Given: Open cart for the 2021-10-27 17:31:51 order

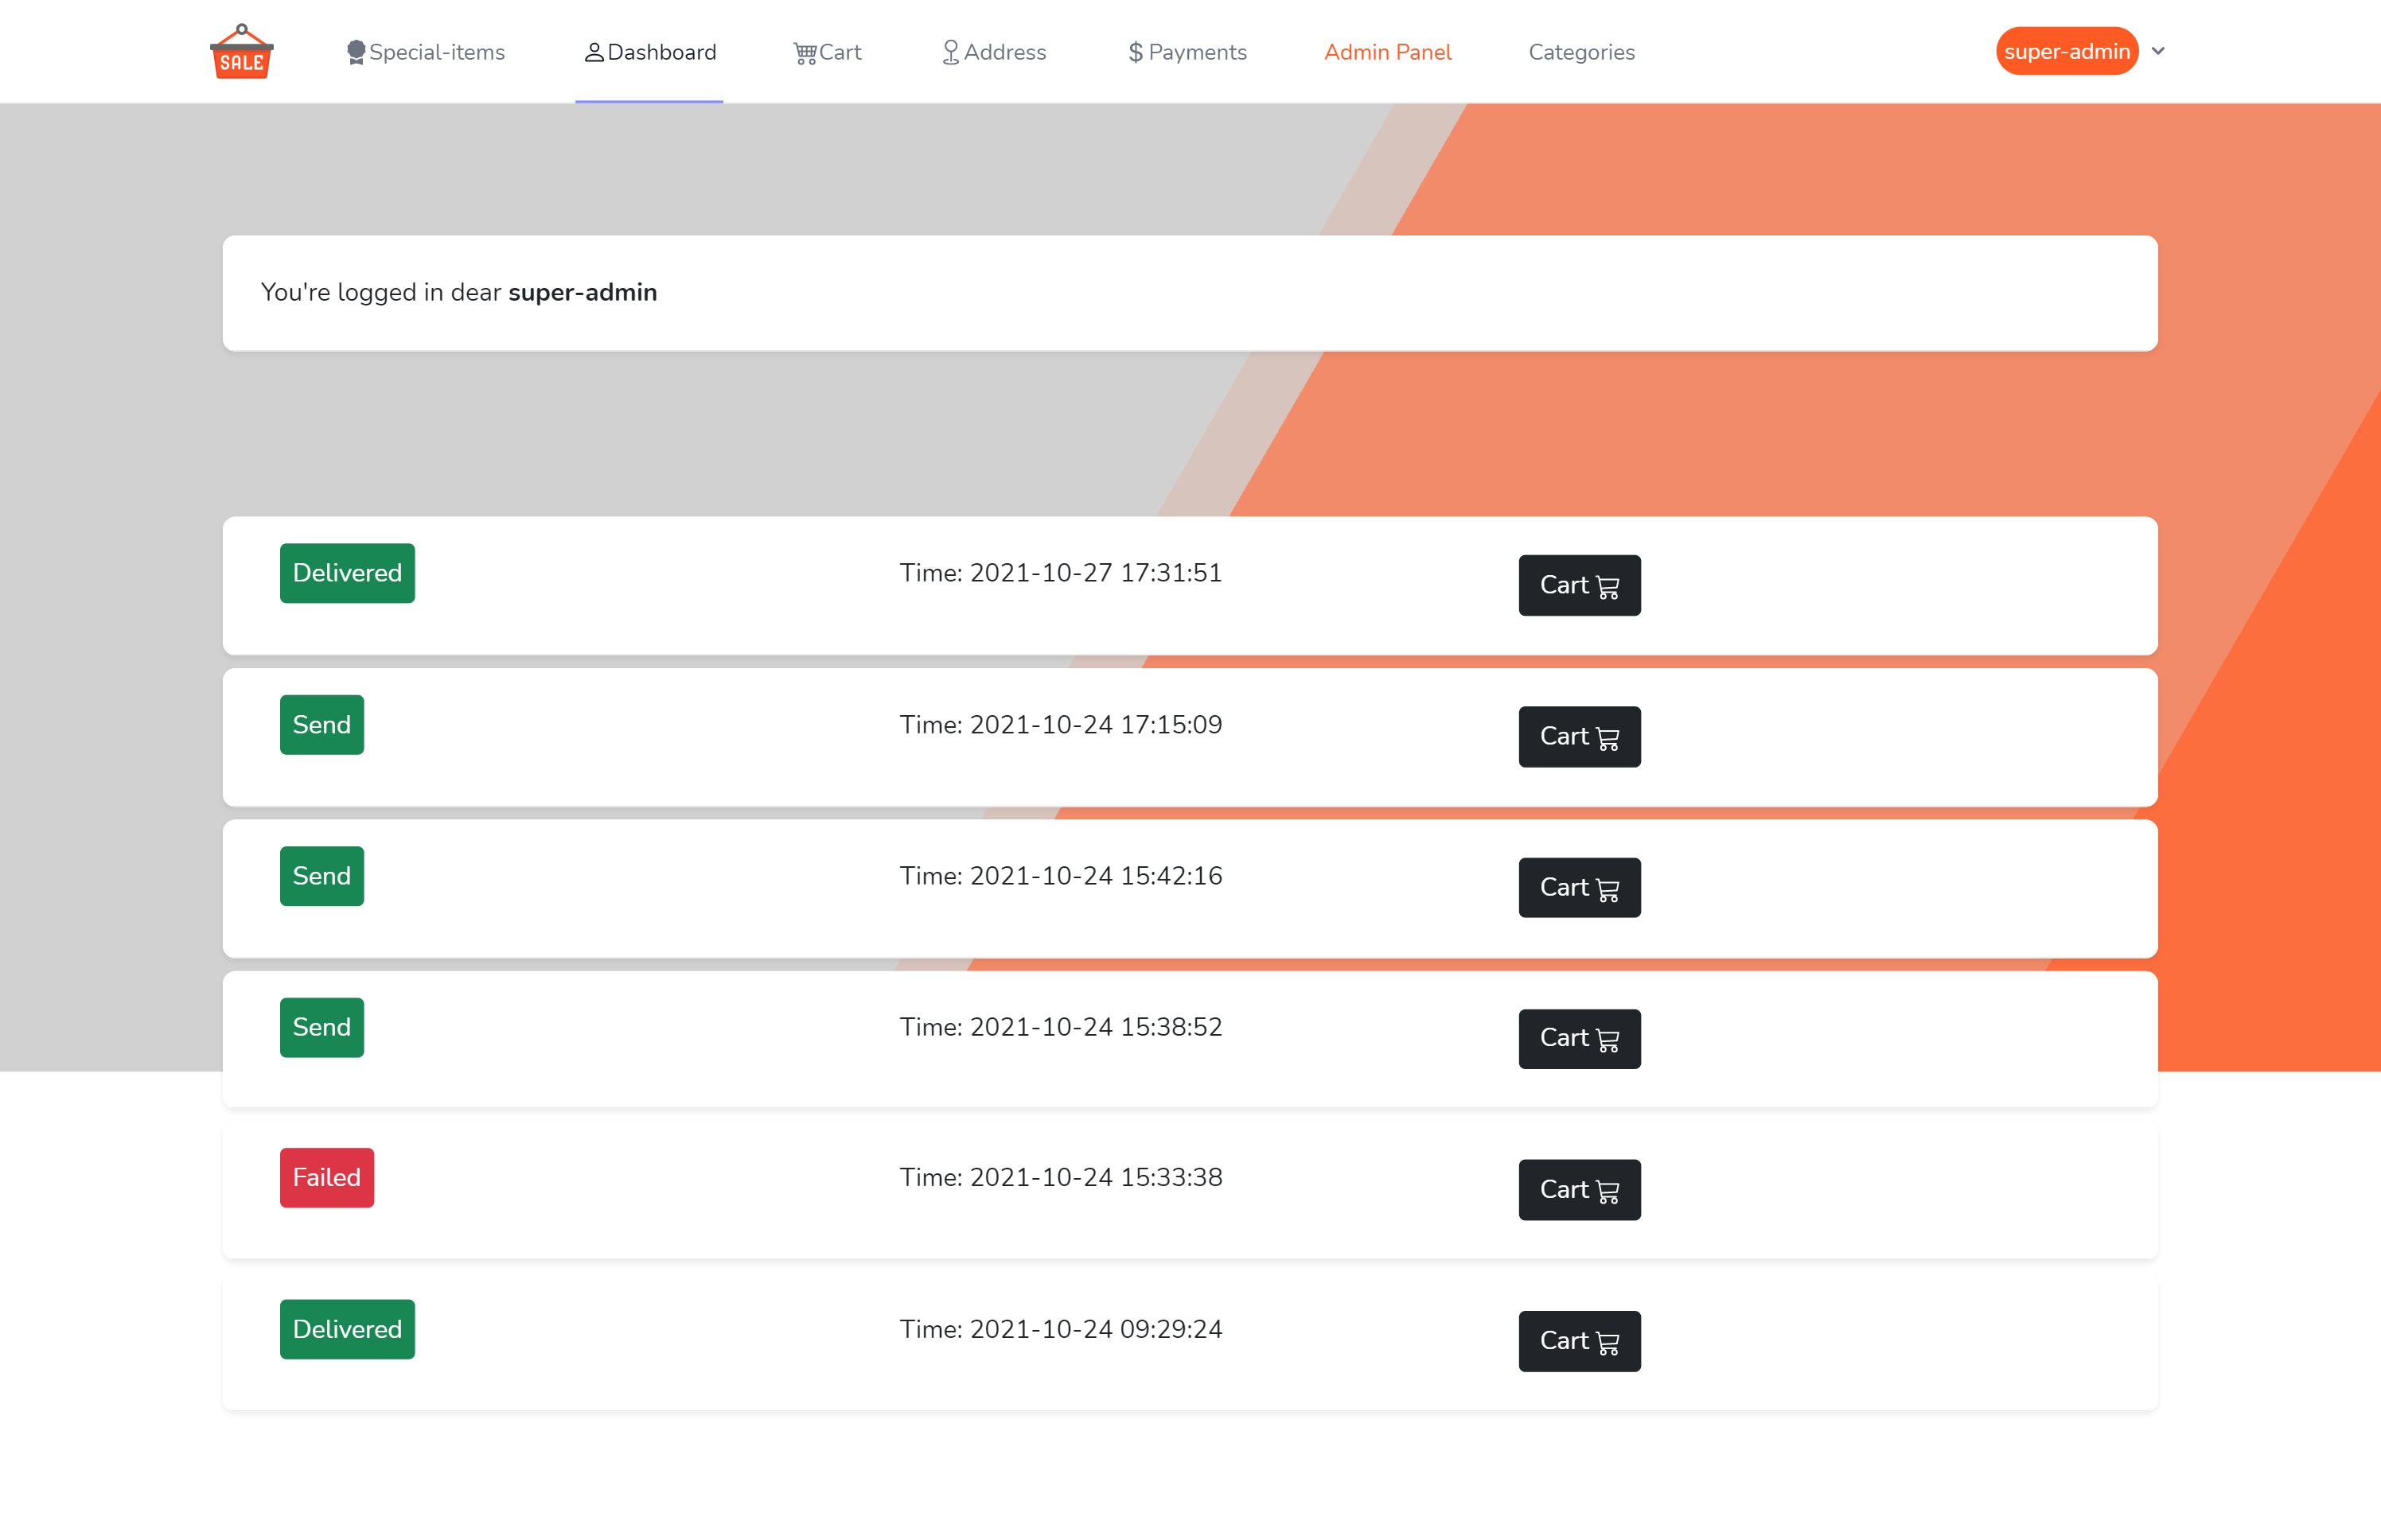Looking at the screenshot, I should pyautogui.click(x=1579, y=585).
